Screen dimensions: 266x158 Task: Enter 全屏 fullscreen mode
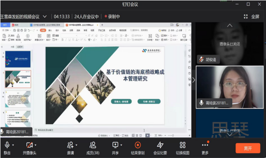coord(252,16)
